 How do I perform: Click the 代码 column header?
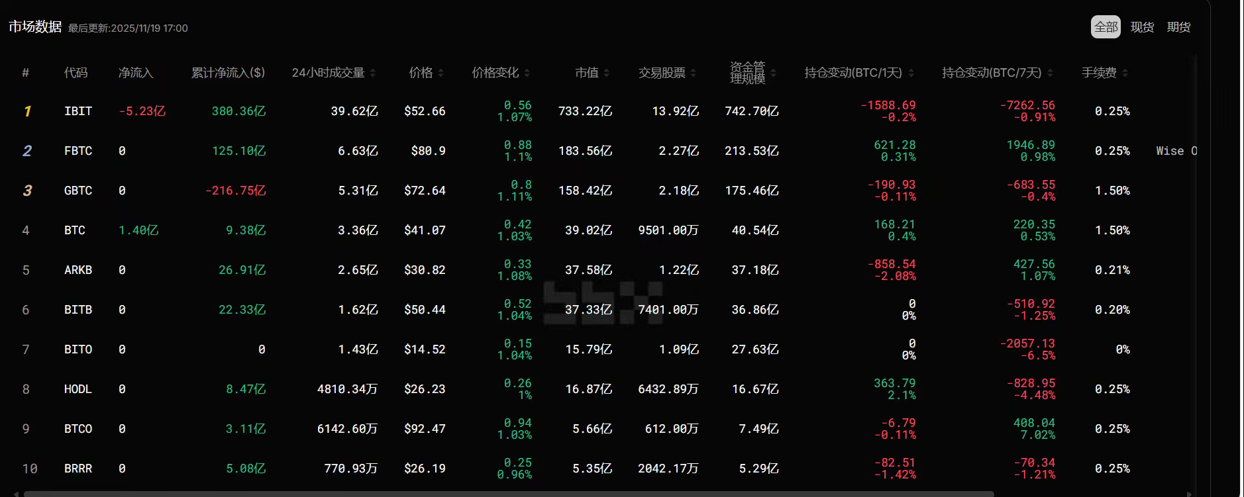point(76,73)
